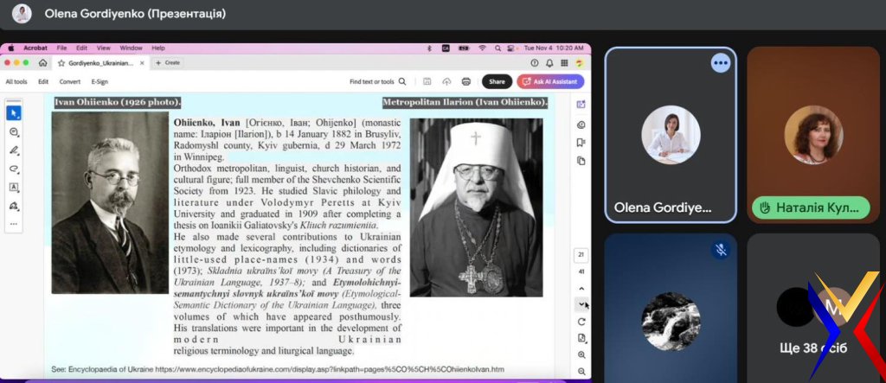The height and width of the screenshot is (383, 886).
Task: Expand more tools with the ellipsis in the left toolbar
Action: [14, 224]
